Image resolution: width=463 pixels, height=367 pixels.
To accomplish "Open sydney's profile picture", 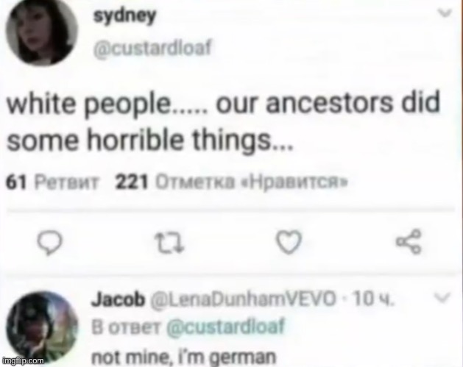I will tap(42, 32).
